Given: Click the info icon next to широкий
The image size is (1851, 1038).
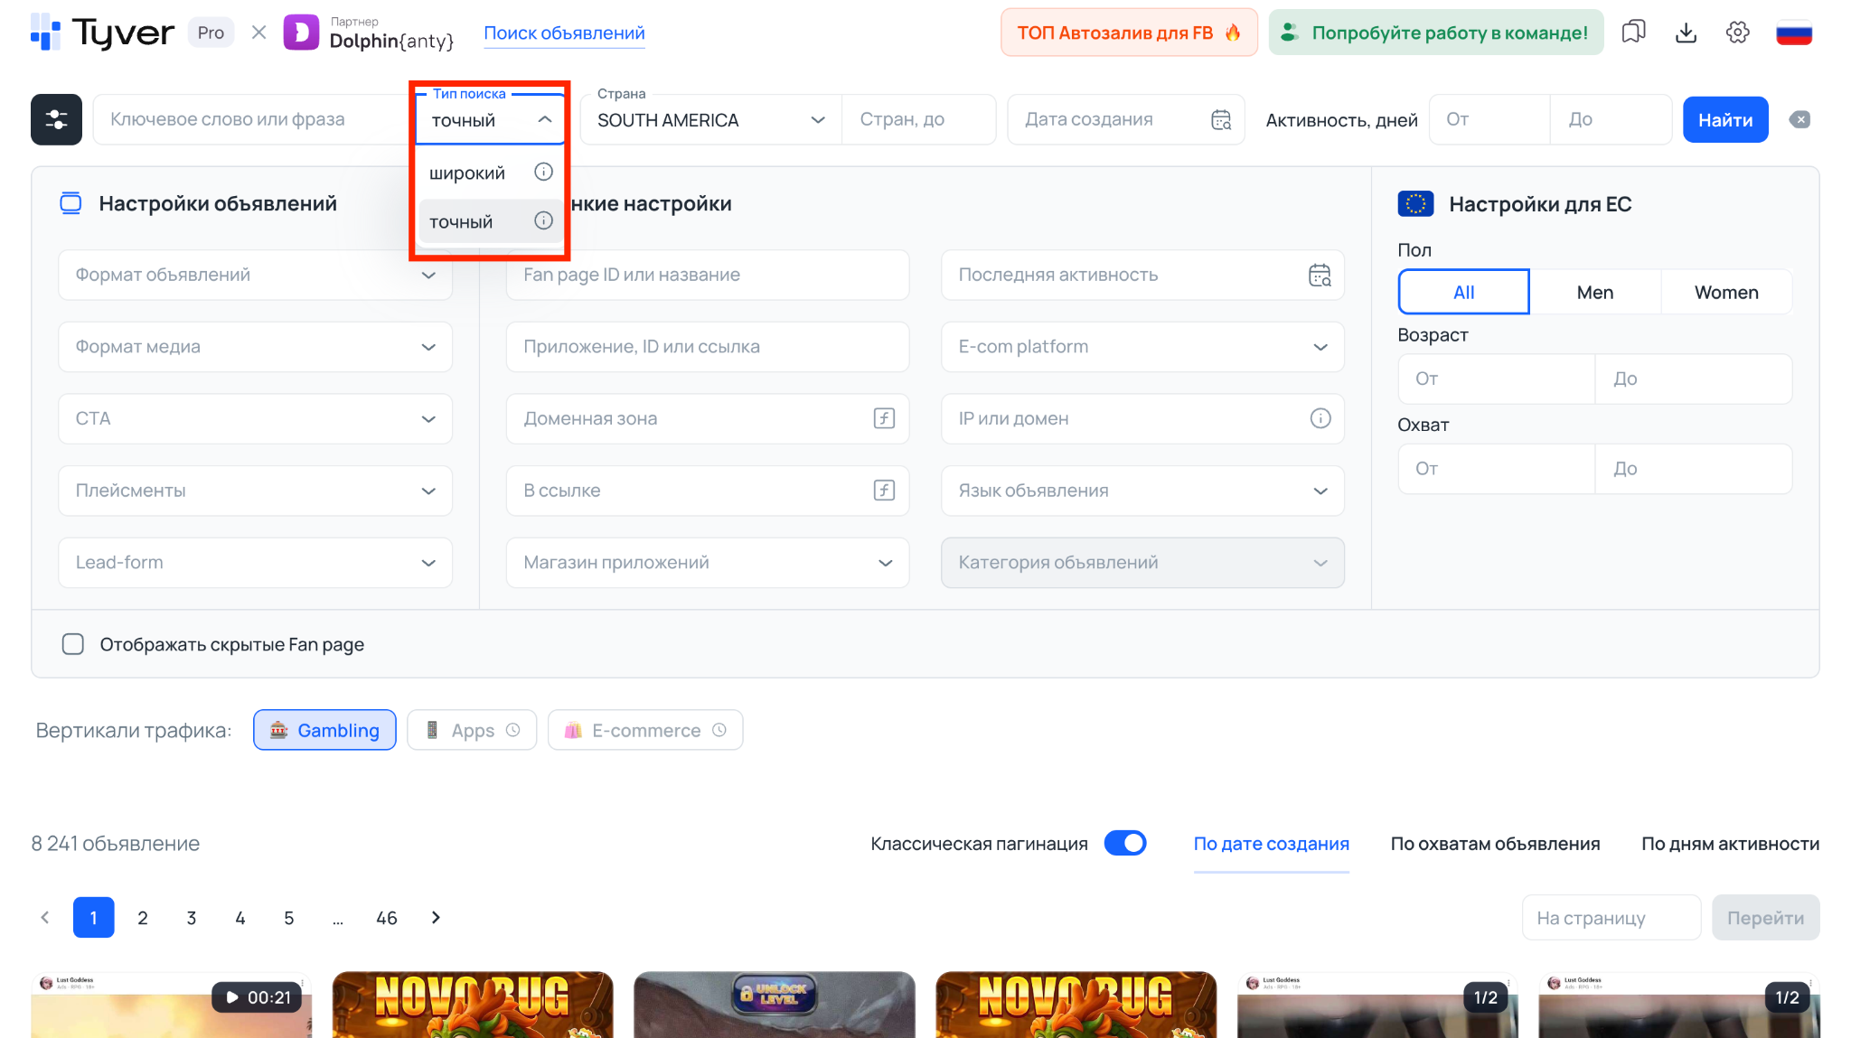Looking at the screenshot, I should [543, 172].
